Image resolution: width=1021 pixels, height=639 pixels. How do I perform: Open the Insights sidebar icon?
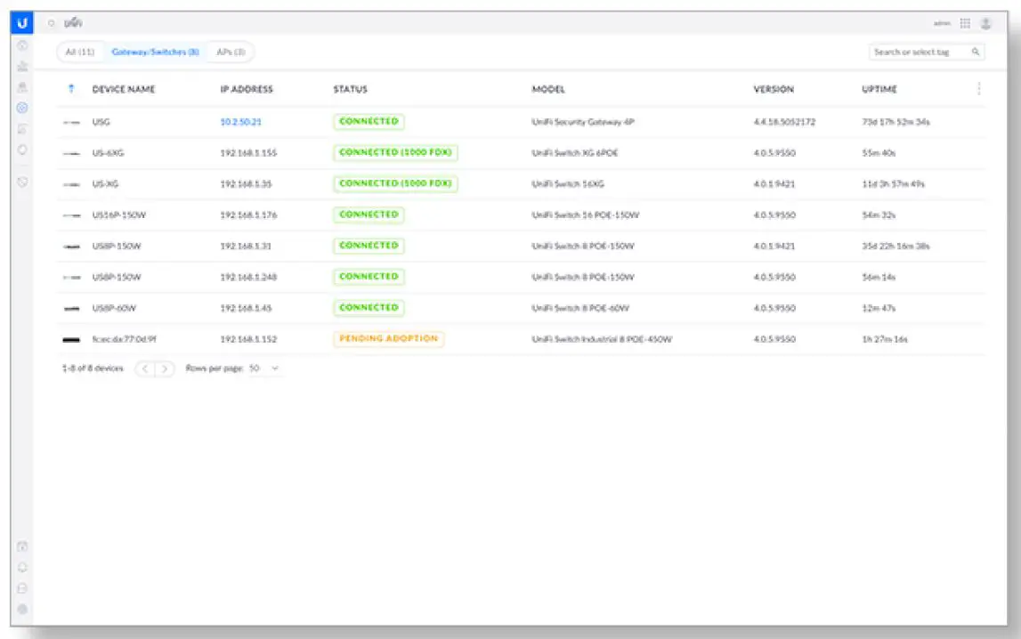(22, 150)
